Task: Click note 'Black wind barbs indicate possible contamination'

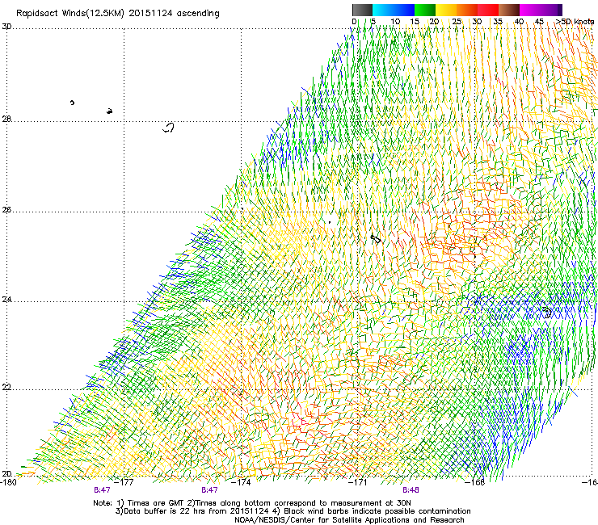Action: (x=377, y=511)
